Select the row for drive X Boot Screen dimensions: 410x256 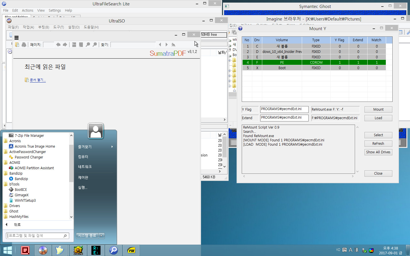[x=314, y=68]
